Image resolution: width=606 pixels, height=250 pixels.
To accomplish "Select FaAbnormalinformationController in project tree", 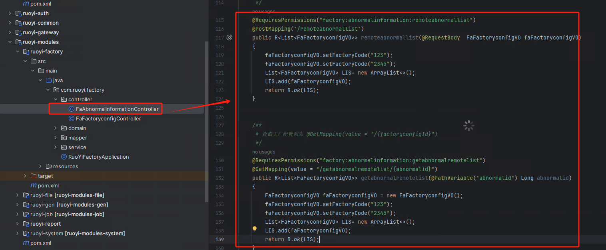I will pyautogui.click(x=117, y=109).
